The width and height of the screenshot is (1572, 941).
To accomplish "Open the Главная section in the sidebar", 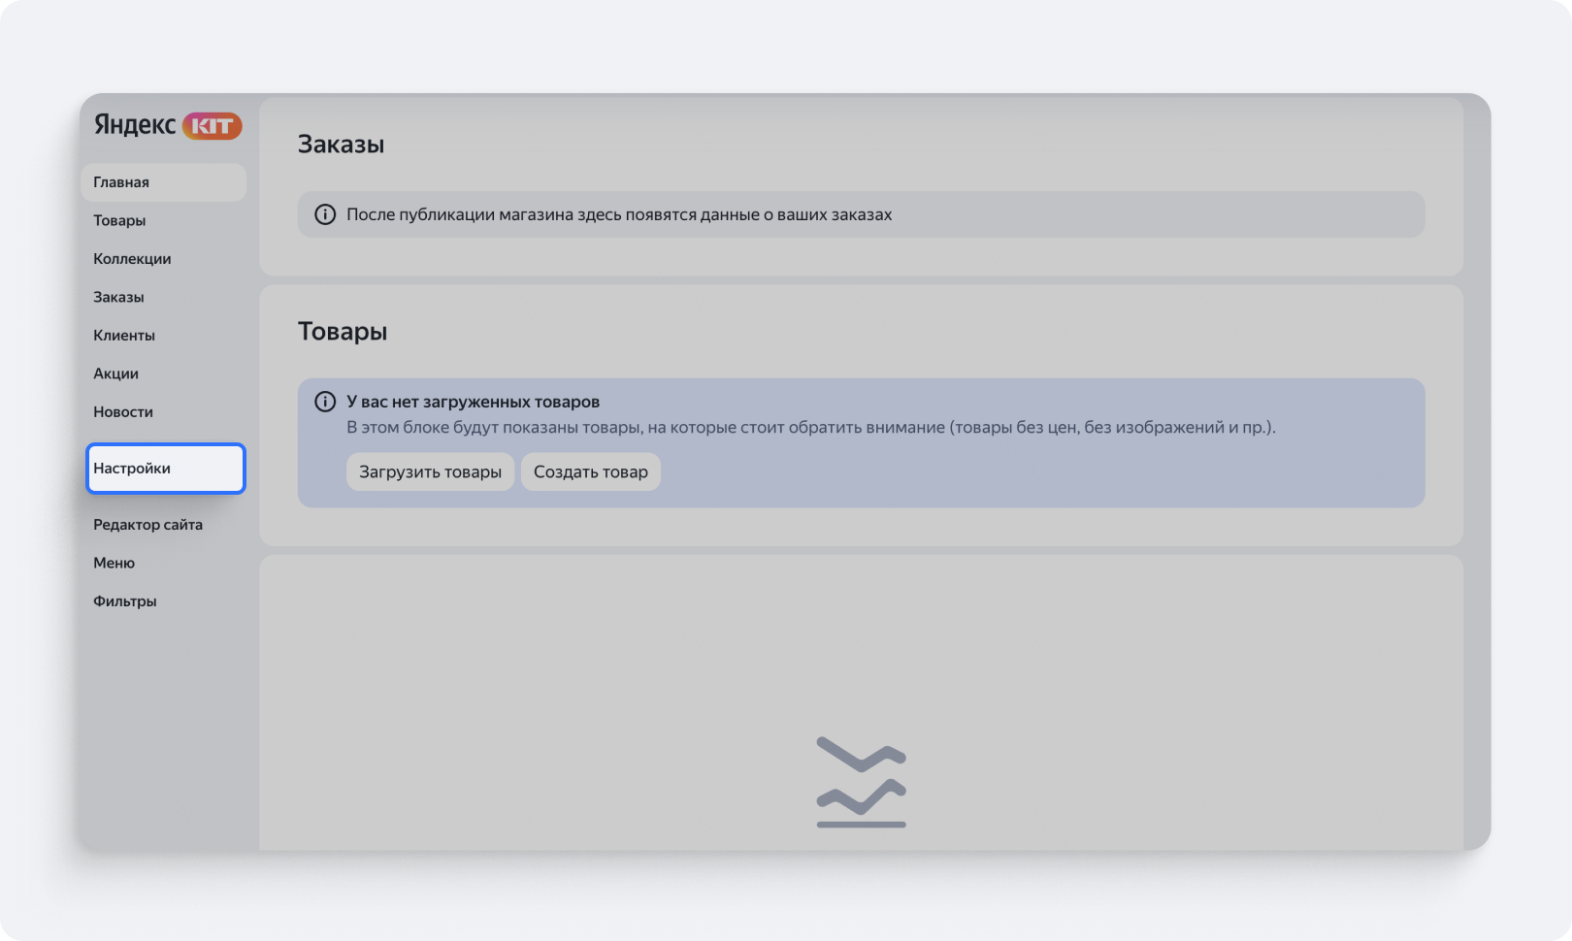I will click(121, 182).
